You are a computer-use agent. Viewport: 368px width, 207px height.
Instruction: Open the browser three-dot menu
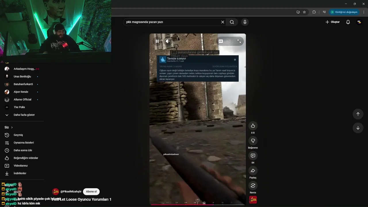point(364,12)
